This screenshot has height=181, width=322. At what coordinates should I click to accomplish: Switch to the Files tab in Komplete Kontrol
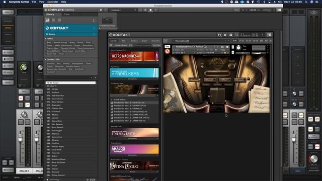(x=67, y=15)
